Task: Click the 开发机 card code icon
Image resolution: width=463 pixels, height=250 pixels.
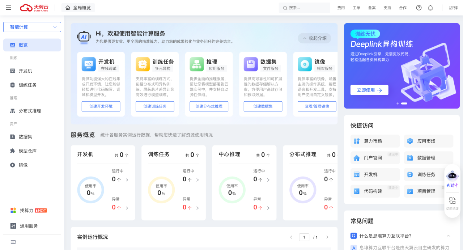Action: tap(89, 64)
